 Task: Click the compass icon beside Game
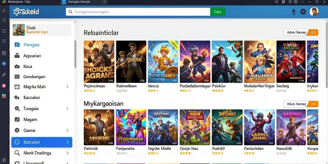tap(17, 130)
